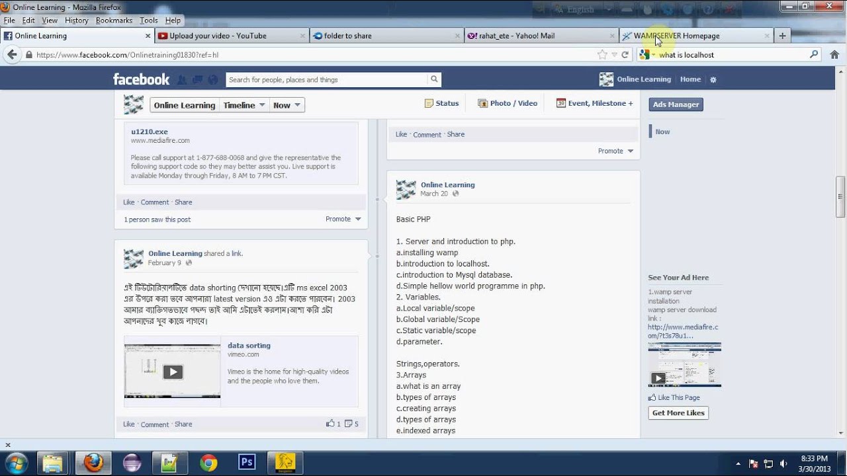Screen dimensions: 847x476
Task: Open Google Chrome from the taskbar
Action: click(208, 463)
